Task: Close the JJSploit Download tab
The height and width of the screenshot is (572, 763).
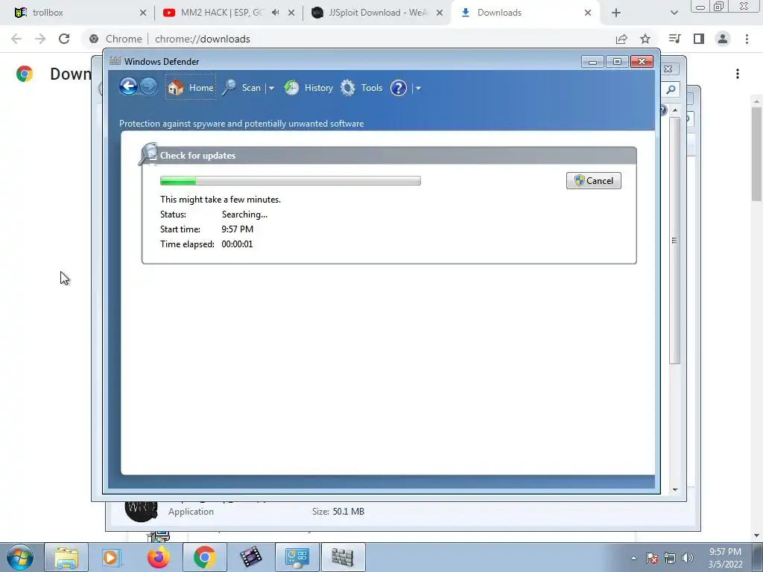Action: tap(440, 13)
